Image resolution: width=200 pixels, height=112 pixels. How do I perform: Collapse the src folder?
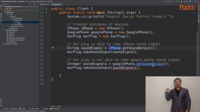pyautogui.click(x=7, y=14)
